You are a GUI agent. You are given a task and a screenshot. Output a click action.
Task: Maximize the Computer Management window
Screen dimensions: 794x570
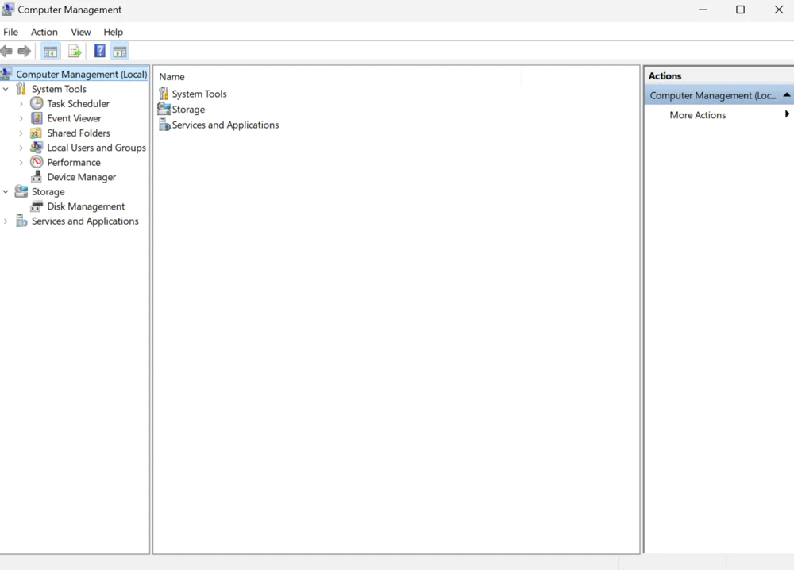click(x=740, y=10)
